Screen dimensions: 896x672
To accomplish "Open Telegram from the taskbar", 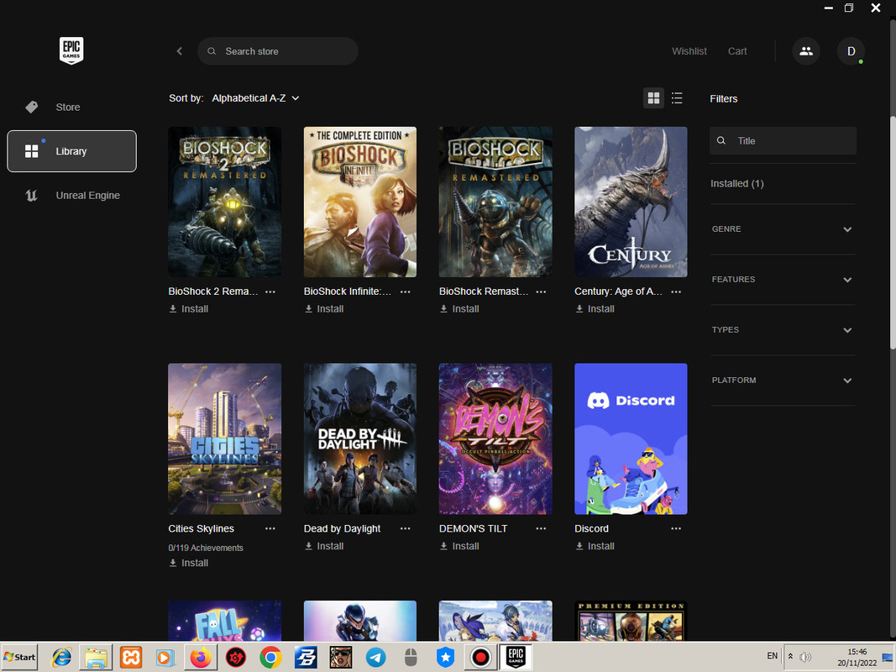I will (x=375, y=658).
